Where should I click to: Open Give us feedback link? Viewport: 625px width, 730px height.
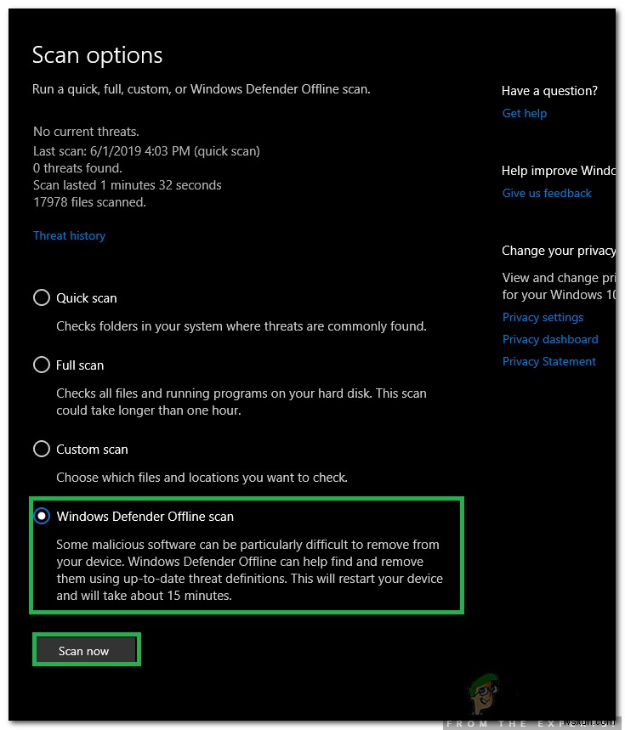click(546, 193)
